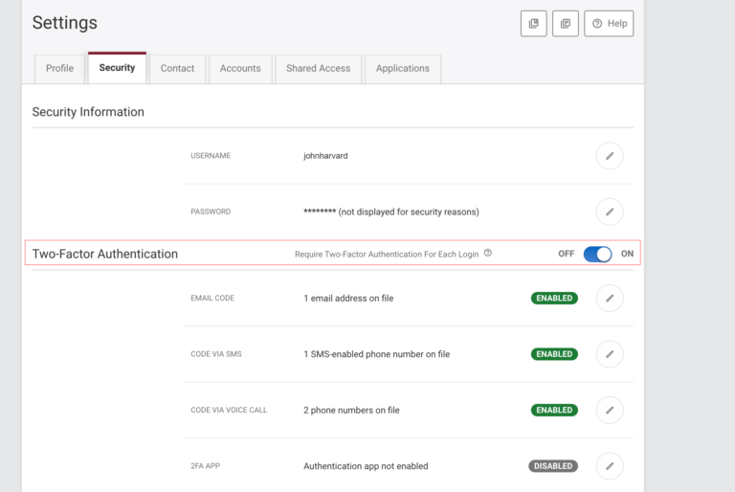The image size is (735, 492).
Task: Go to the Shared Access tab
Action: point(318,69)
